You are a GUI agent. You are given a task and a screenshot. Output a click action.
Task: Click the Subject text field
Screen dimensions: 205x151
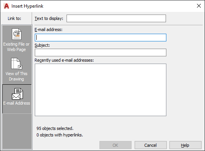click(101, 53)
